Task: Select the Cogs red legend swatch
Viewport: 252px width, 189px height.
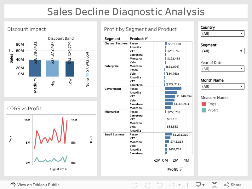Action: click(x=203, y=104)
